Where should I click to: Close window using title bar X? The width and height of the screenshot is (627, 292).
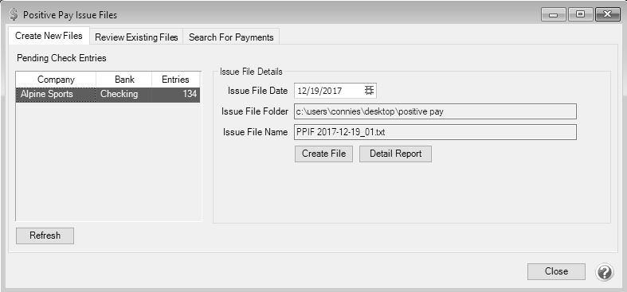pos(608,15)
